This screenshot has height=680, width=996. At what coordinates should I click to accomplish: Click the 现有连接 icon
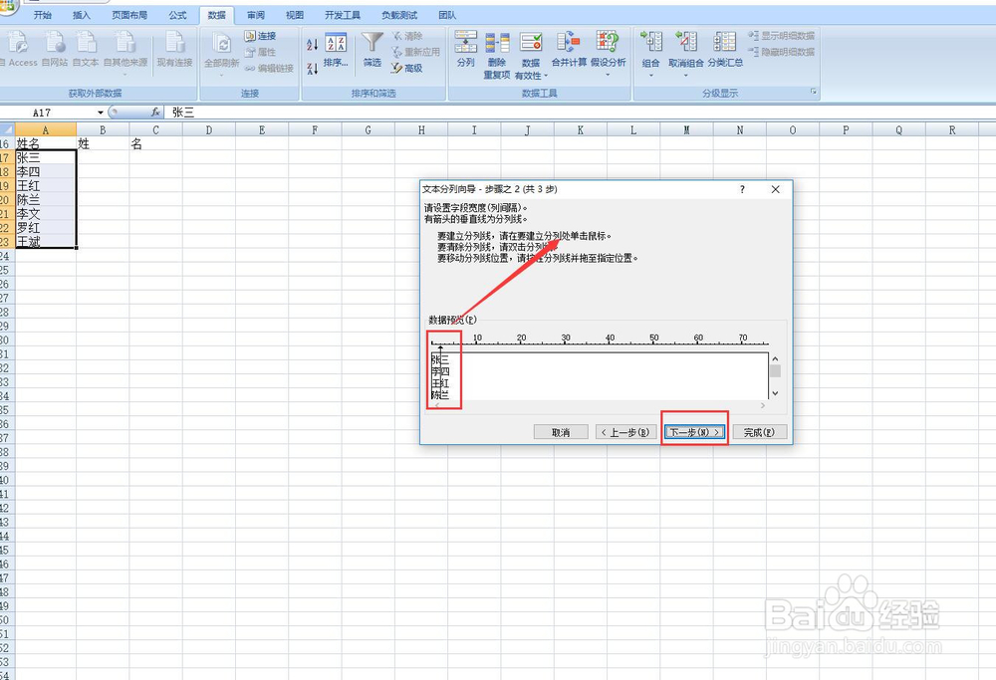[x=174, y=50]
